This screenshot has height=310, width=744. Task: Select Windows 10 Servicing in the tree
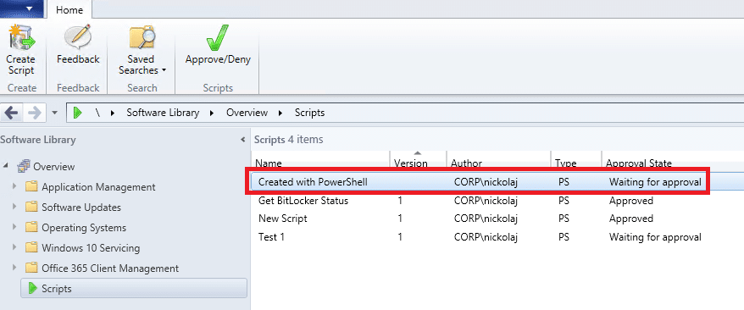click(91, 248)
